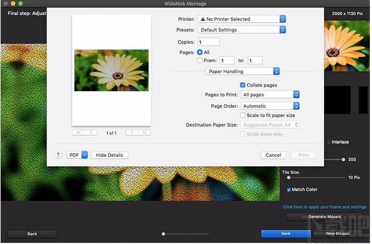Open the Presets Default Settings dropdown
The image size is (372, 244).
coord(242,30)
